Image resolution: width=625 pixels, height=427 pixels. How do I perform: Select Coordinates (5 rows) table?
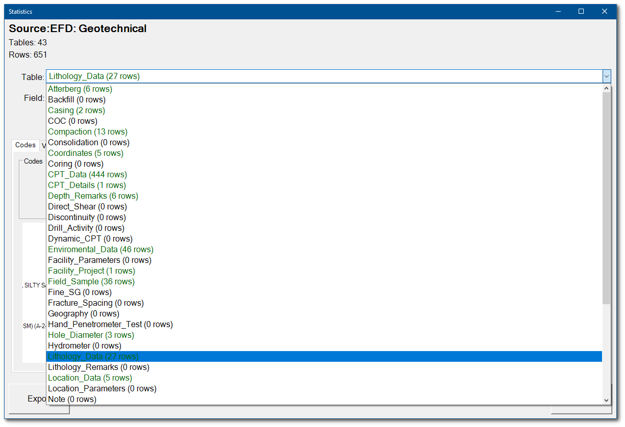point(85,153)
